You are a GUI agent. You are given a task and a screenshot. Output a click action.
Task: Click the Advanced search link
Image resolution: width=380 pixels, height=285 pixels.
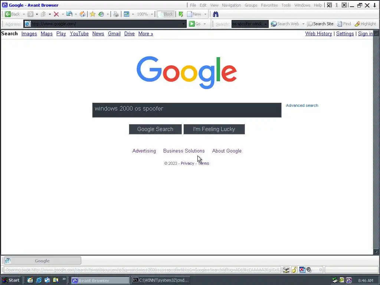click(302, 105)
